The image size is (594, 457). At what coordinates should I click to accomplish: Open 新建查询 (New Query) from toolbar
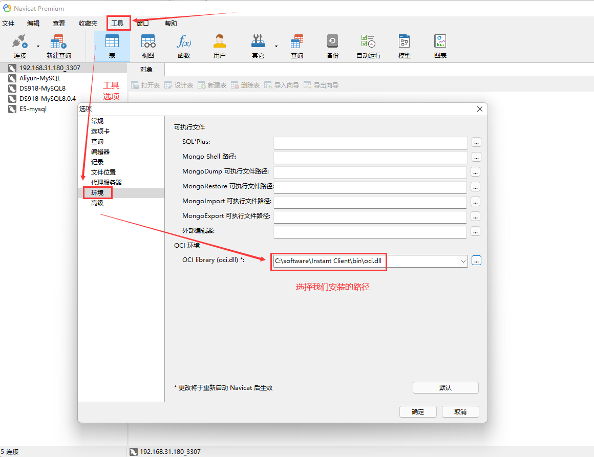(x=58, y=46)
